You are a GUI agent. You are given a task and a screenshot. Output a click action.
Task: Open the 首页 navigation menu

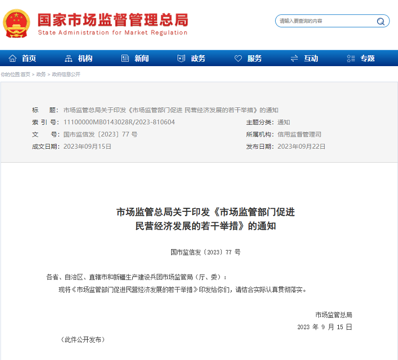pos(28,58)
